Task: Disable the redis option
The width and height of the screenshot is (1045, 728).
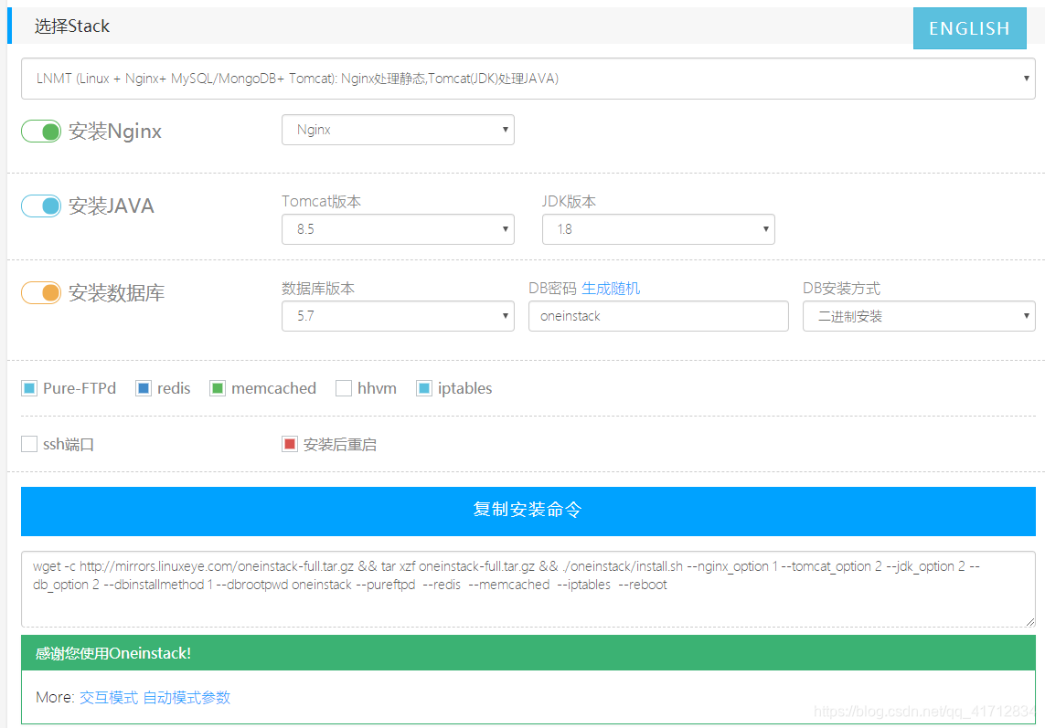Action: pyautogui.click(x=143, y=387)
